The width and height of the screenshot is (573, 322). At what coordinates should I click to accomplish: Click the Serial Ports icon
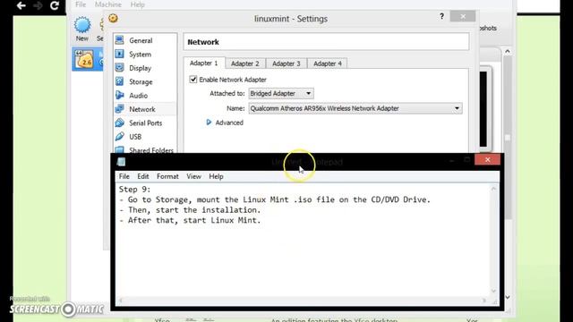click(x=119, y=123)
